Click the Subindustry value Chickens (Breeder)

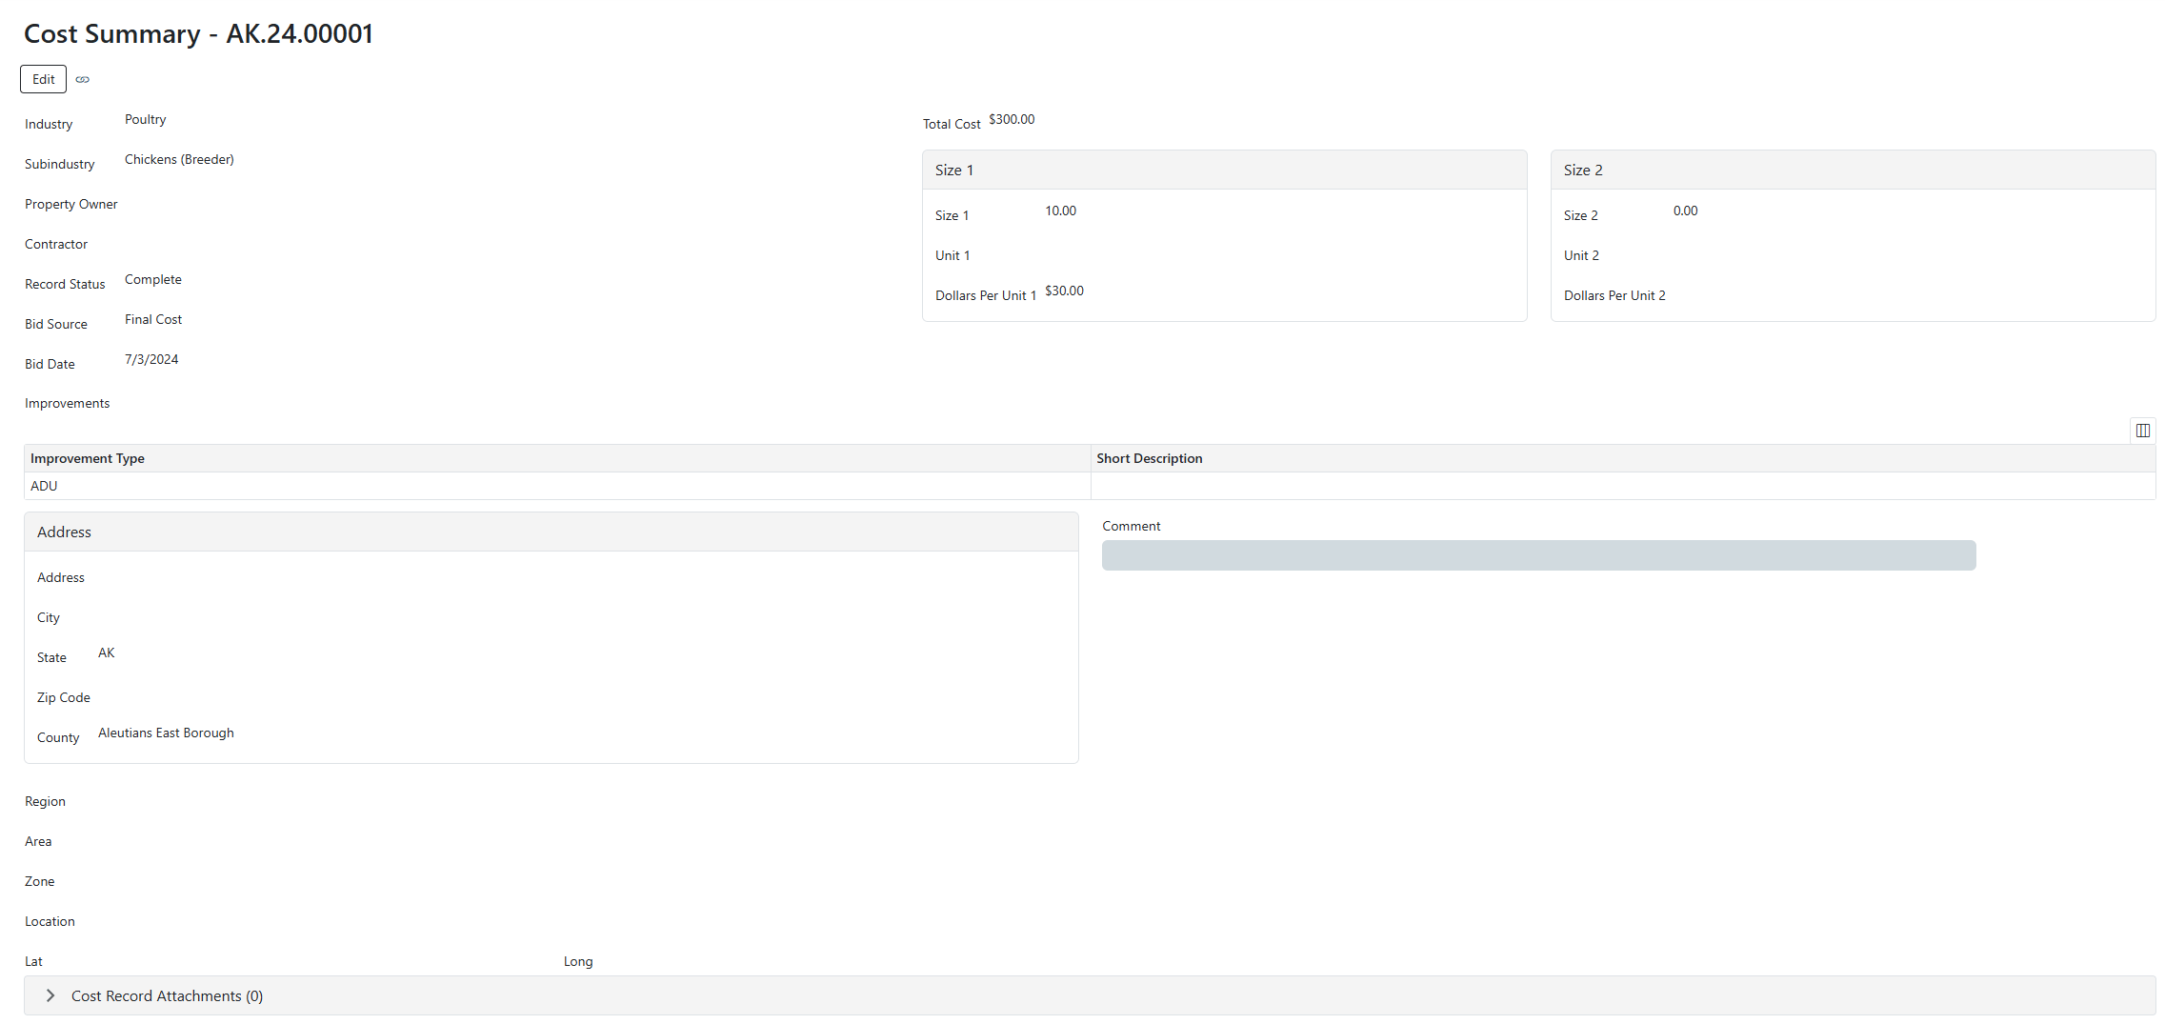pyautogui.click(x=179, y=159)
